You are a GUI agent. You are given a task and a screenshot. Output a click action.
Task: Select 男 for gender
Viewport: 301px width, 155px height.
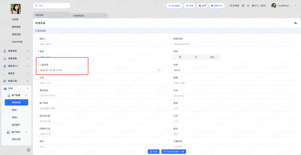coord(180,57)
